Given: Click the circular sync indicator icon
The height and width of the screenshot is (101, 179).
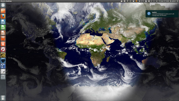Looking at the screenshot, I should click(131, 1).
